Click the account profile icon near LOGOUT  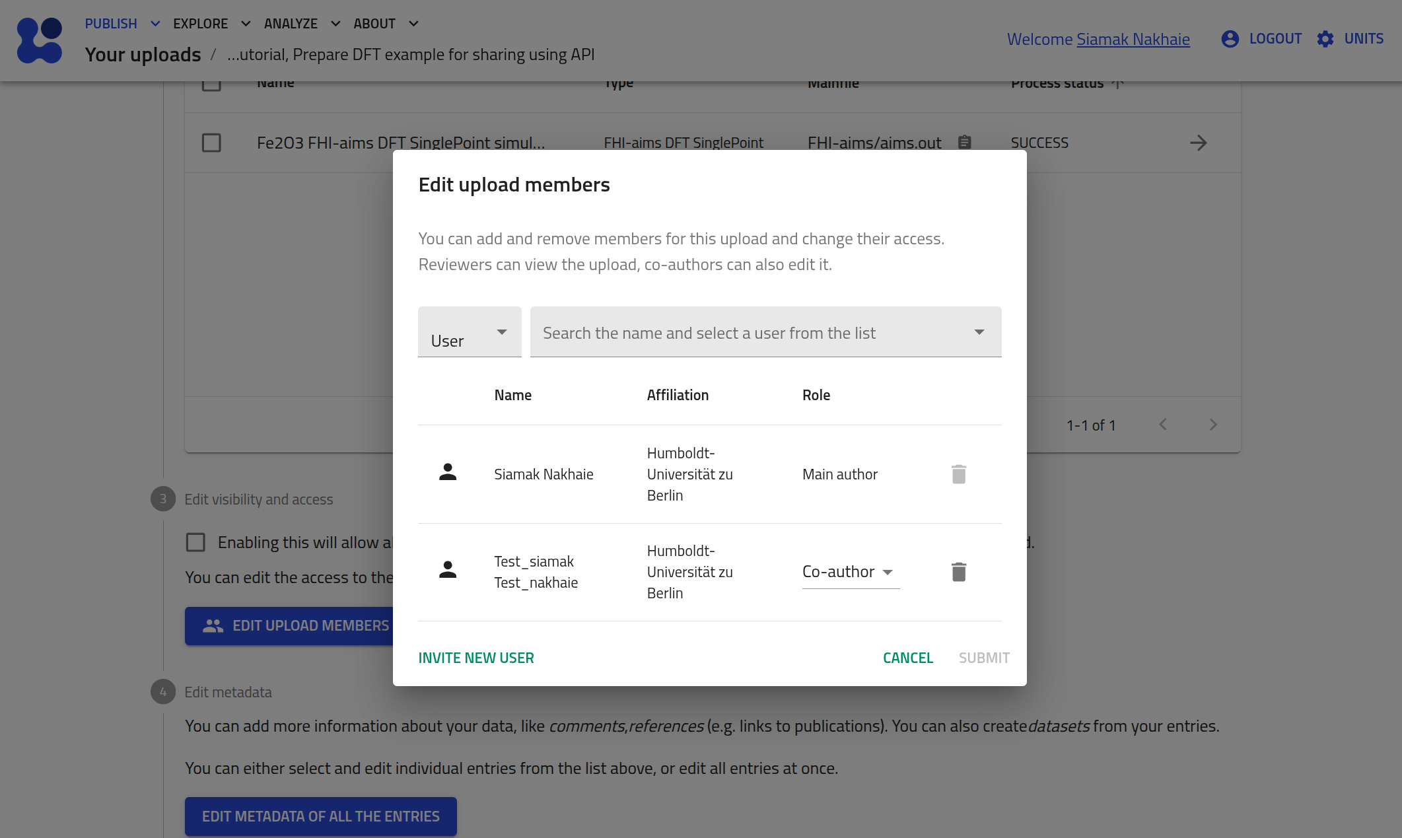(1230, 39)
